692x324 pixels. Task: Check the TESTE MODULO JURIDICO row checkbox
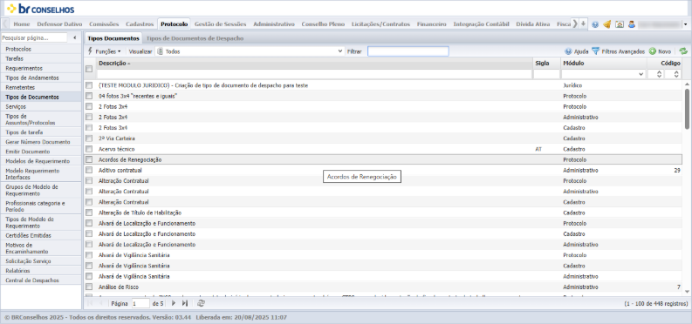[x=89, y=85]
